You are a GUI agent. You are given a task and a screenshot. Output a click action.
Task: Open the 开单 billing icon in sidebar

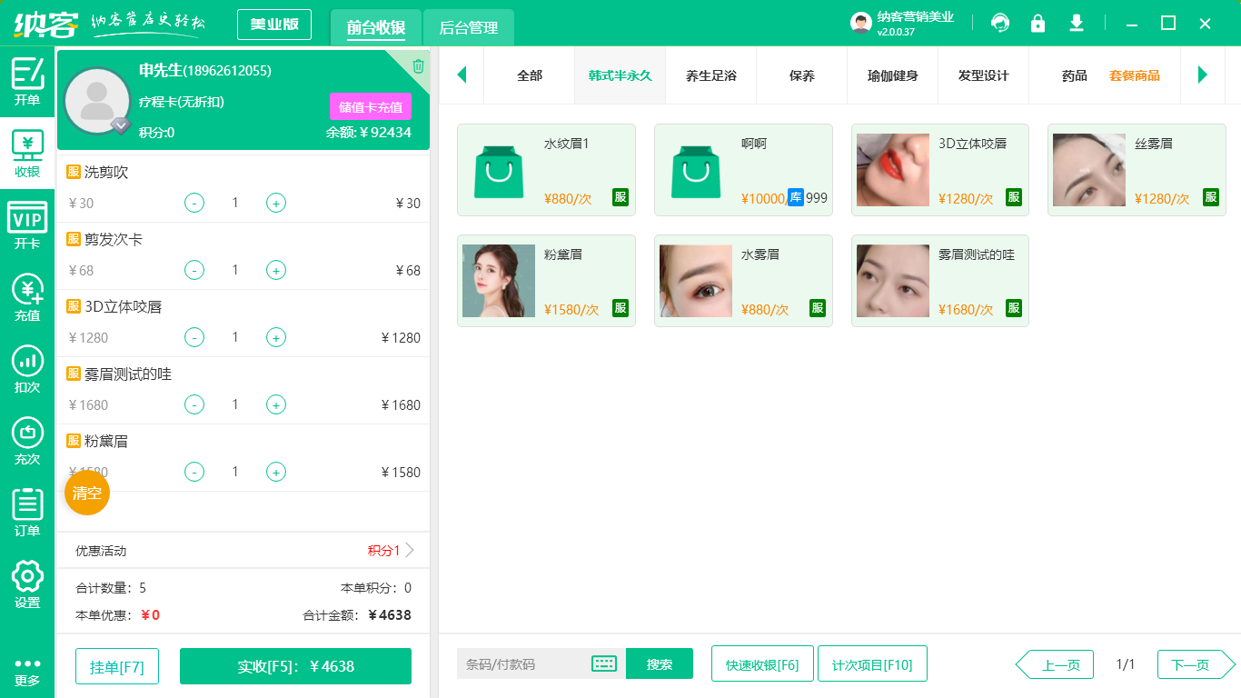pyautogui.click(x=27, y=81)
